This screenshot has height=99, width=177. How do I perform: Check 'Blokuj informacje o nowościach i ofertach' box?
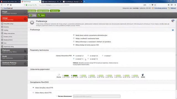tap(74, 42)
